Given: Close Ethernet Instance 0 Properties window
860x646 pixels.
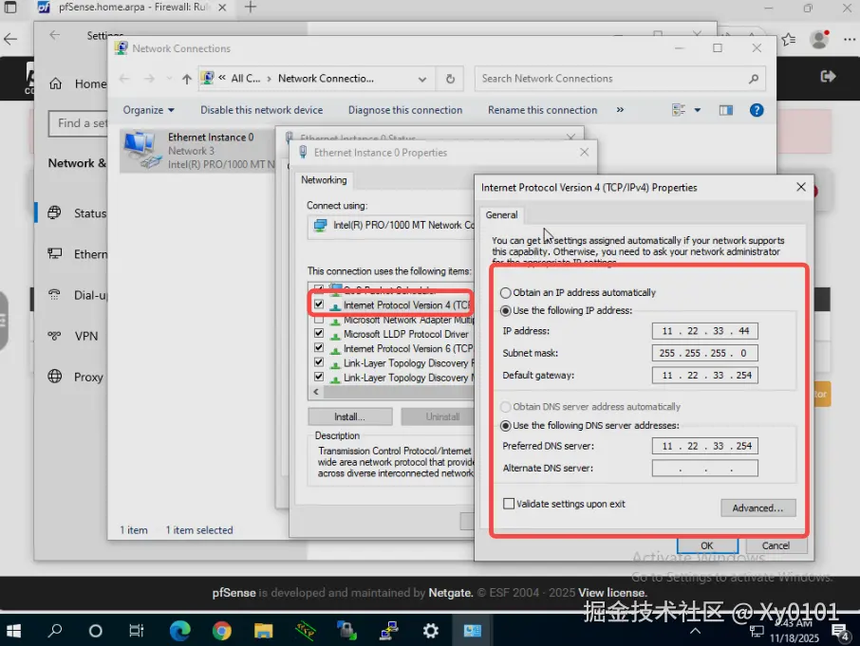Looking at the screenshot, I should (584, 153).
